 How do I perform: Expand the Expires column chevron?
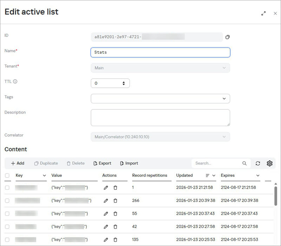258,175
